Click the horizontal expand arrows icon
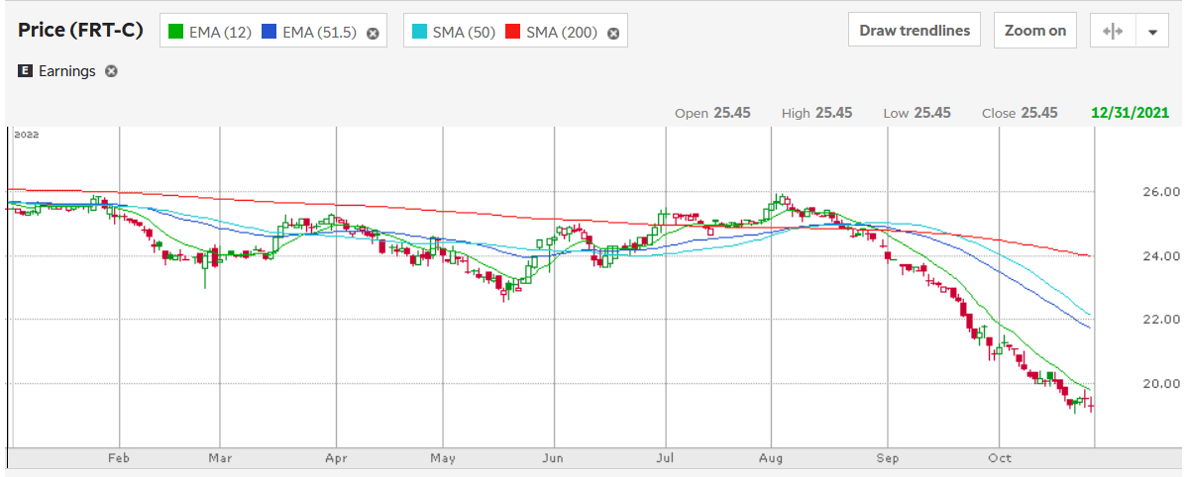The height and width of the screenshot is (477, 1186). click(1113, 31)
